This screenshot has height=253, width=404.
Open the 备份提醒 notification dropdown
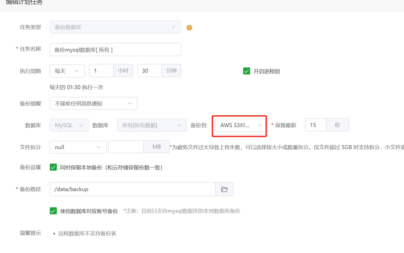(93, 103)
